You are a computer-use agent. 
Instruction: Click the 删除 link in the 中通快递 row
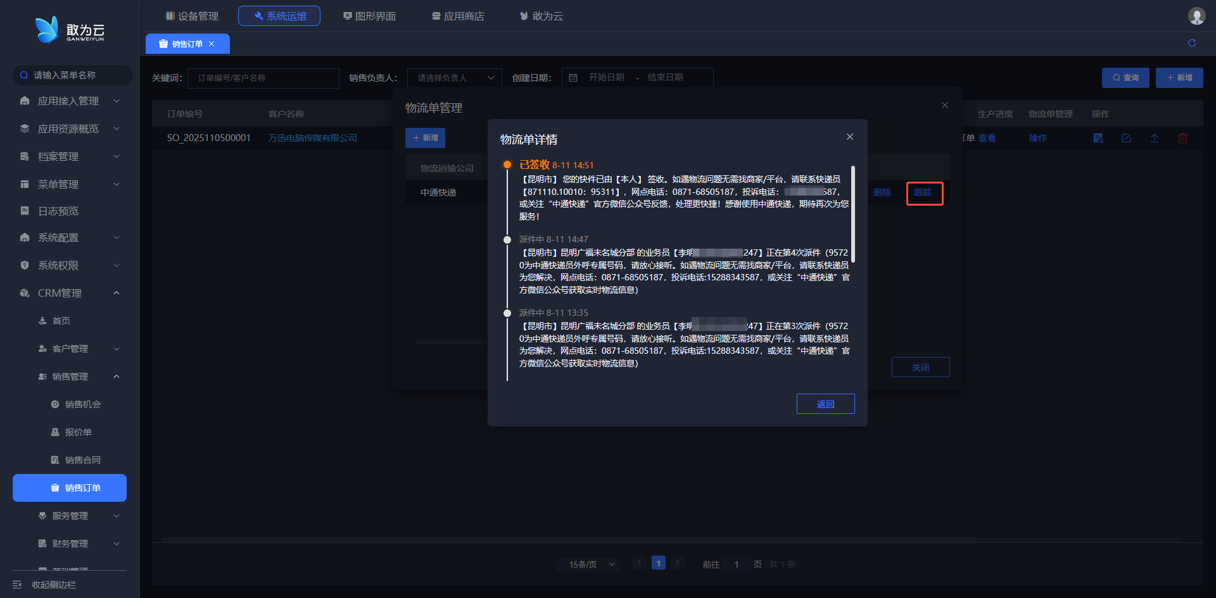[x=882, y=192]
